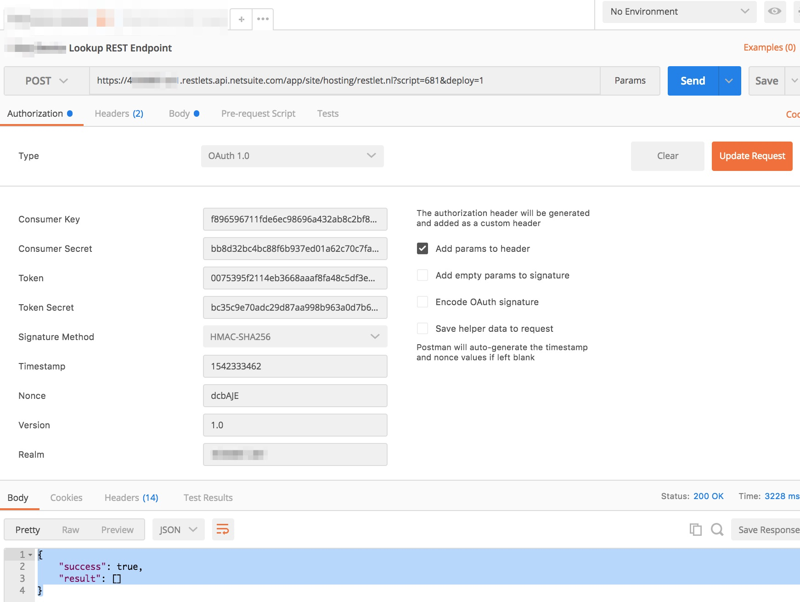800x602 pixels.
Task: Open the Tests tab
Action: (x=328, y=114)
